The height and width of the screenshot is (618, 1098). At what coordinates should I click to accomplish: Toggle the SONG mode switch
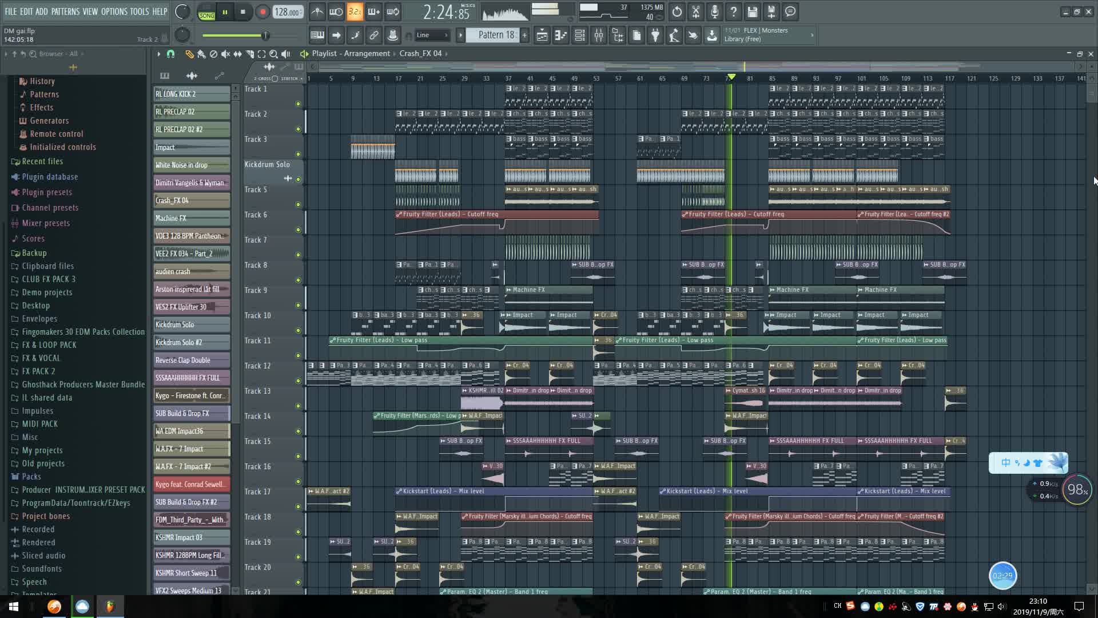coord(206,15)
